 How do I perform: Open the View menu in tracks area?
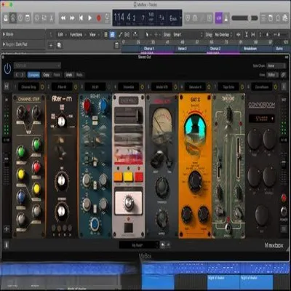pos(94,35)
